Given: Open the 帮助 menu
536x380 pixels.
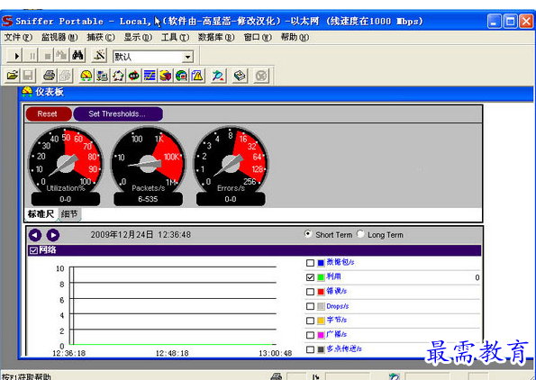Looking at the screenshot, I should pyautogui.click(x=295, y=37).
